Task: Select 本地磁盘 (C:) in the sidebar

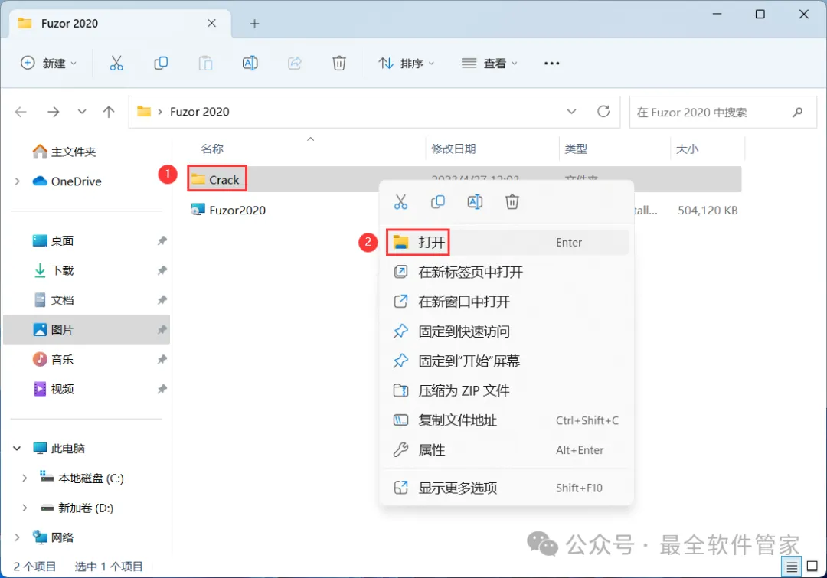Action: tap(82, 478)
